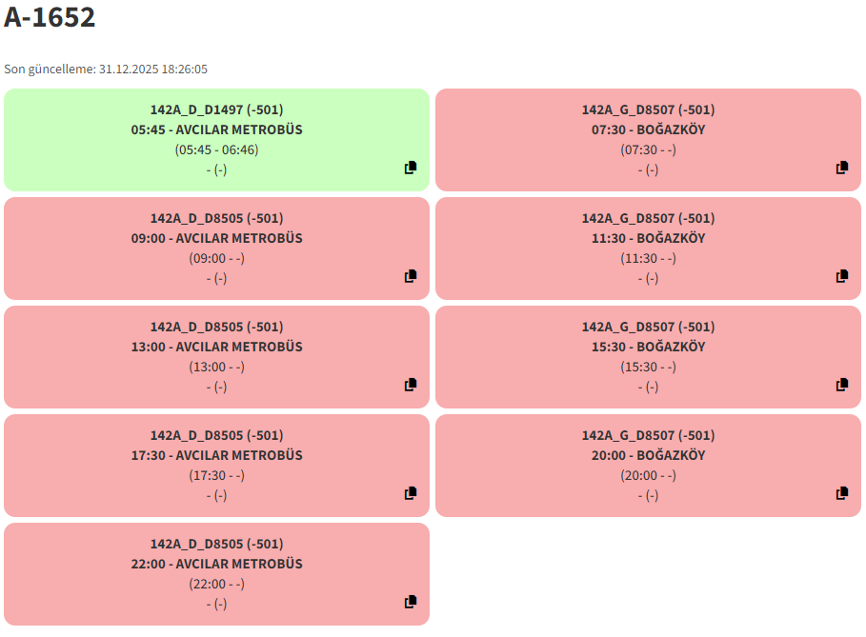Viewport: 866px width, 637px height.
Task: Copy the 22:00 AVCILAR METROBÜS trip
Action: click(411, 602)
